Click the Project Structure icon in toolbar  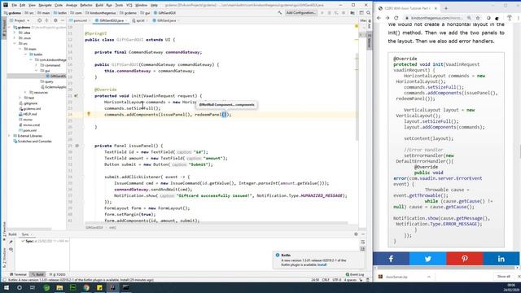coord(352,13)
